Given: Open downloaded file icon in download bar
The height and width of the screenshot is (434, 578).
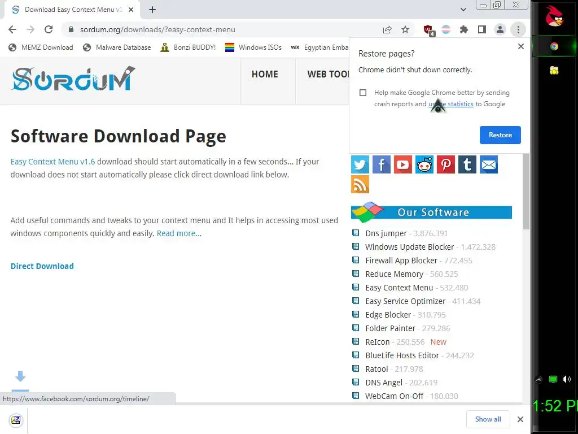Looking at the screenshot, I should click(16, 420).
